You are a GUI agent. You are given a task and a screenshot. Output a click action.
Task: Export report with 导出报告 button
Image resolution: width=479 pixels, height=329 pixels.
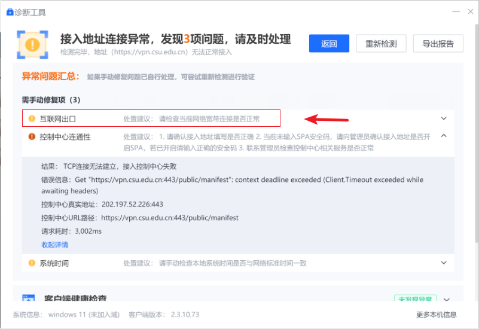click(438, 44)
